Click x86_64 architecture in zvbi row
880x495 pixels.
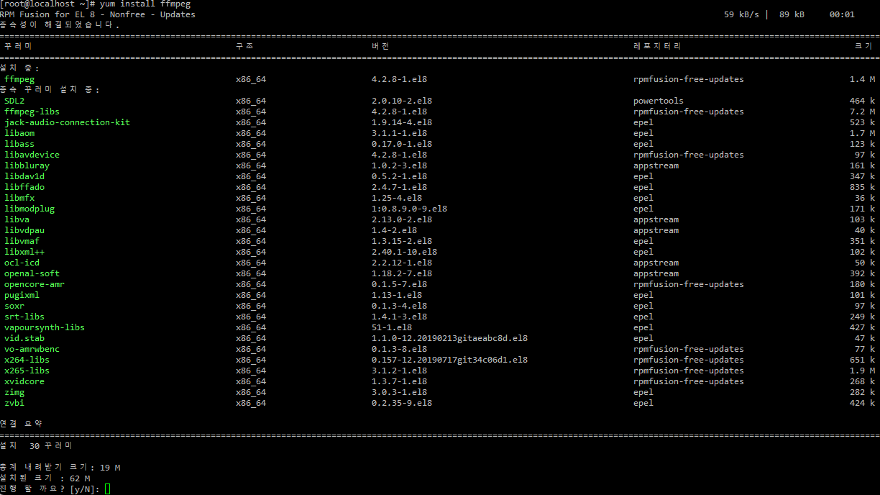tap(251, 403)
